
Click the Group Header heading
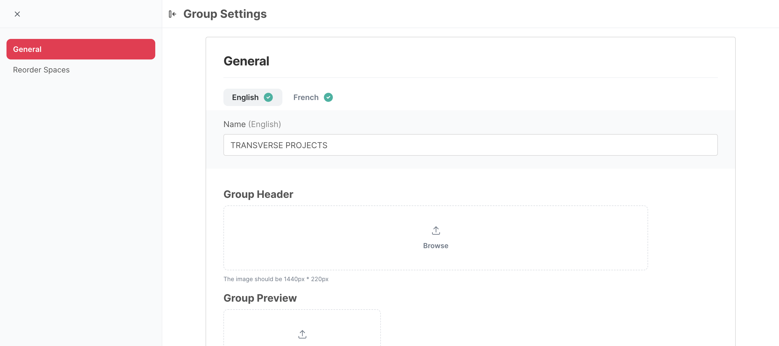258,194
